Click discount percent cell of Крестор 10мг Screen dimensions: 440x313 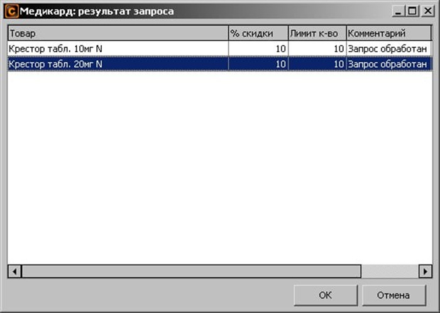tap(258, 48)
